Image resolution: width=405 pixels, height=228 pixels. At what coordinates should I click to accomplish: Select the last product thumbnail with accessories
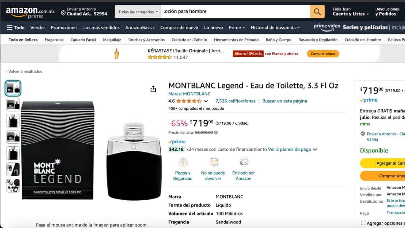[x=13, y=185]
